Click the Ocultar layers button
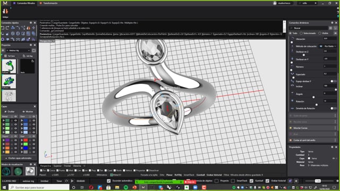 [10, 111]
